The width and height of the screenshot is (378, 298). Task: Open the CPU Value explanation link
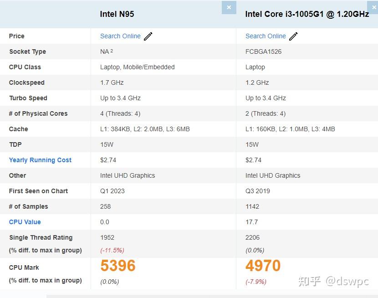coord(25,222)
